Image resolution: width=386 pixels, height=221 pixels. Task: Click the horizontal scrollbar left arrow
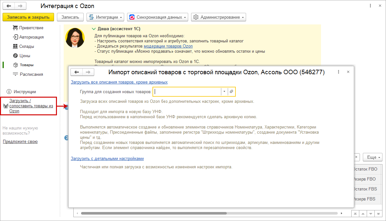point(78,213)
